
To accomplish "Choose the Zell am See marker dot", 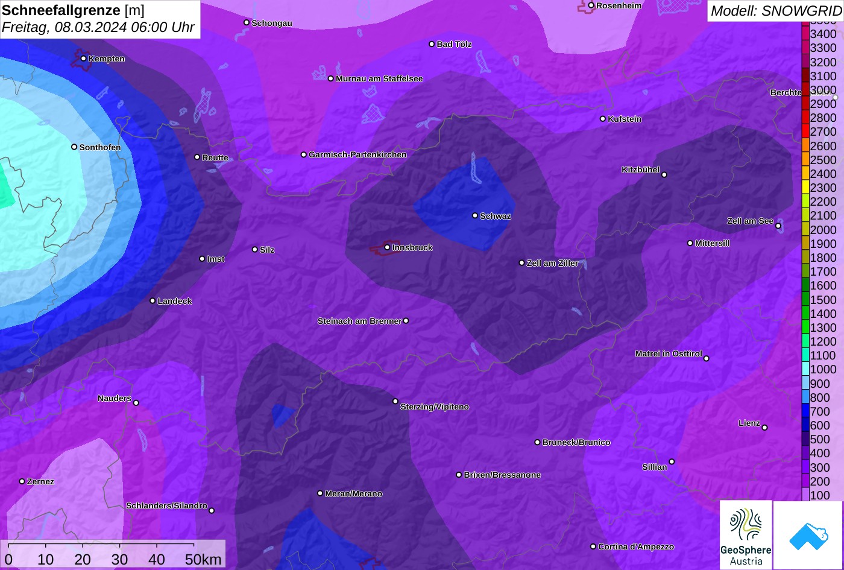I will coord(778,226).
